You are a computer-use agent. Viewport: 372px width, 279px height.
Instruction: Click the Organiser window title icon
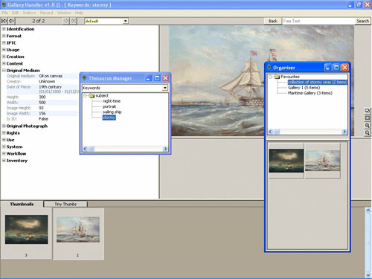pos(269,67)
